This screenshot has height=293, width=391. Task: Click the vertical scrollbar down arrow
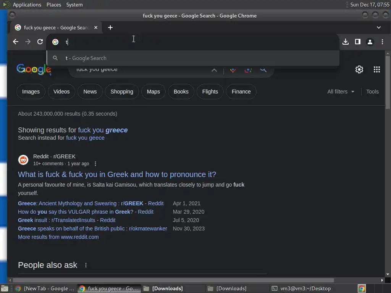pyautogui.click(x=388, y=274)
